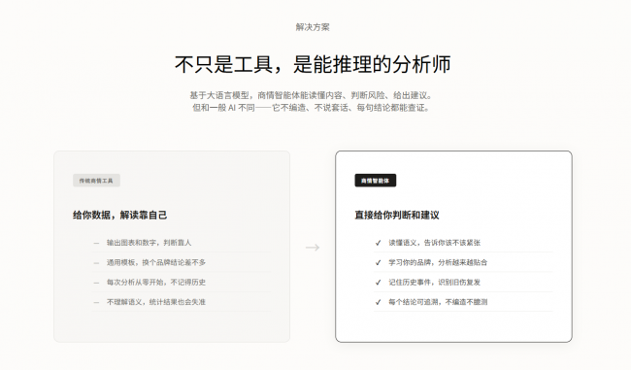Select the text 每个结论可追溯，不编造不臆测
Screen dimensions: 631x370
[x=438, y=302]
